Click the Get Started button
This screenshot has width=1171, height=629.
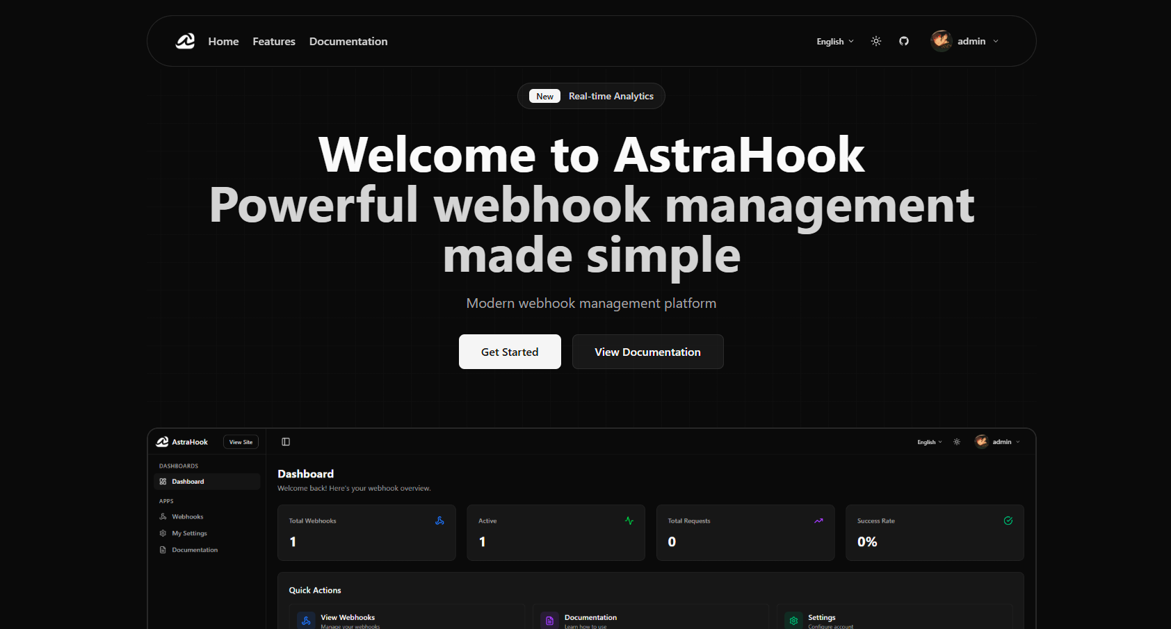pos(509,352)
